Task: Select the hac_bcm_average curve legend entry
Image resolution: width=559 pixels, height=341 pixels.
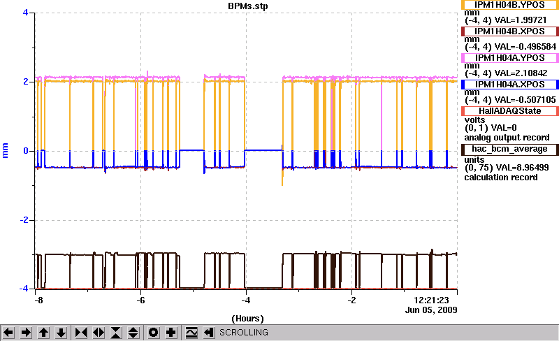Action: click(x=510, y=149)
